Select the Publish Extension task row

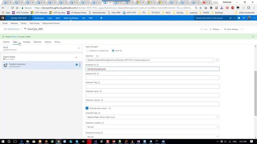pyautogui.click(x=42, y=65)
